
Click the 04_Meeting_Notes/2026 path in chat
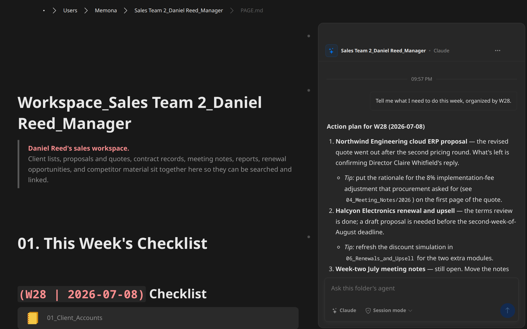378,200
